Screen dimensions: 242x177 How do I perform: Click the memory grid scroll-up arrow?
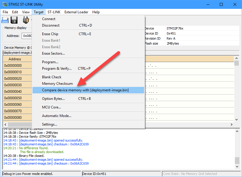click(x=236, y=58)
